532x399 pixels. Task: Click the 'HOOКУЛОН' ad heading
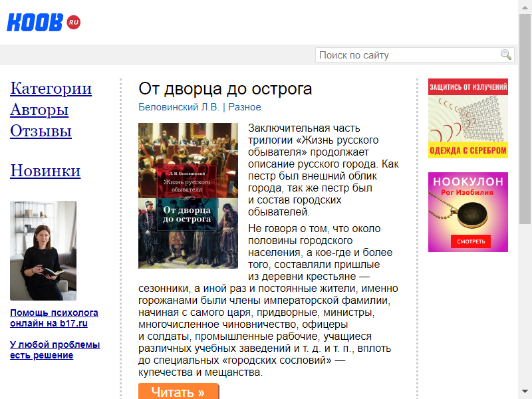tap(468, 182)
